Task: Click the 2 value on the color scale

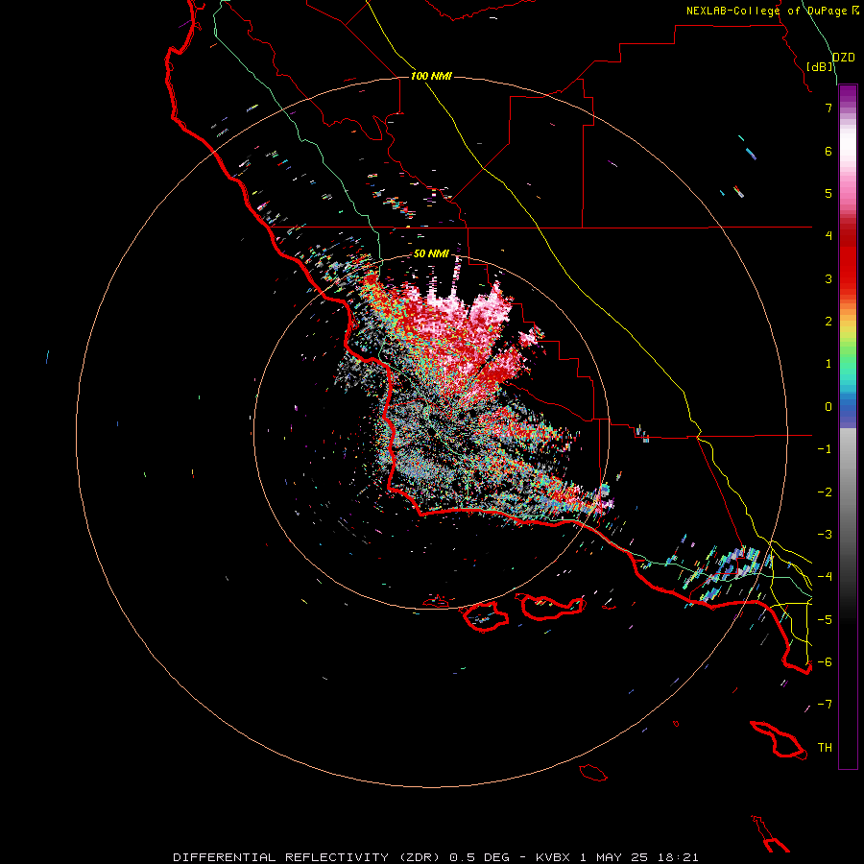Action: [x=828, y=322]
